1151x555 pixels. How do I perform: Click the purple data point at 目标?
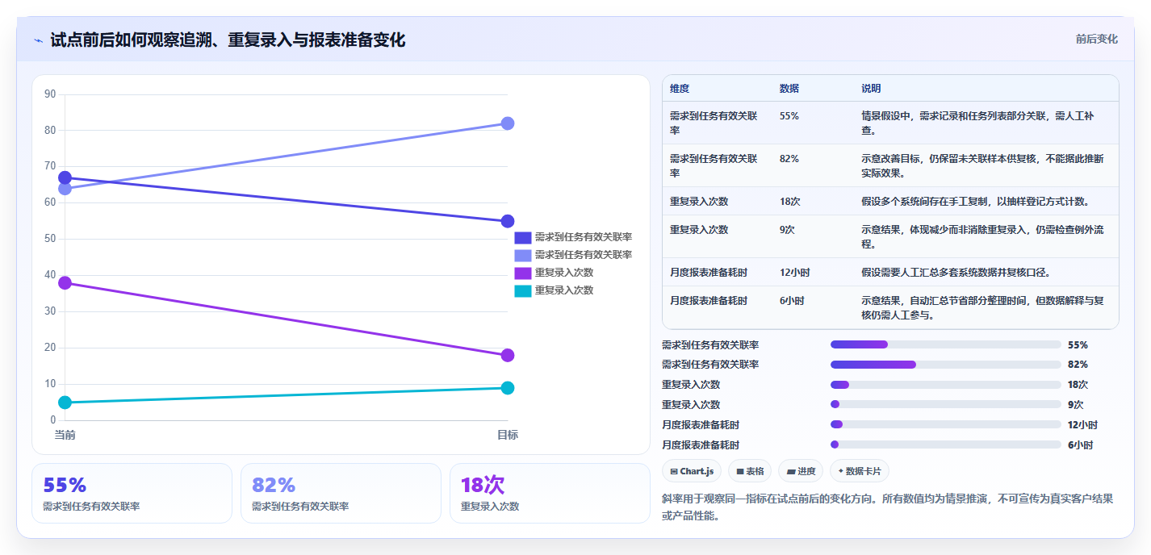pos(508,355)
